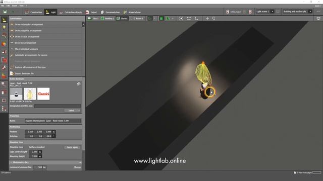Open the Documentation tab

(110, 12)
